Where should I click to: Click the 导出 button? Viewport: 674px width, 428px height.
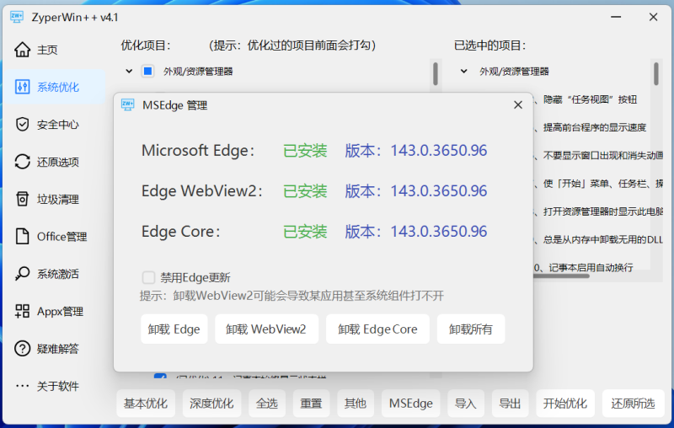tap(511, 404)
